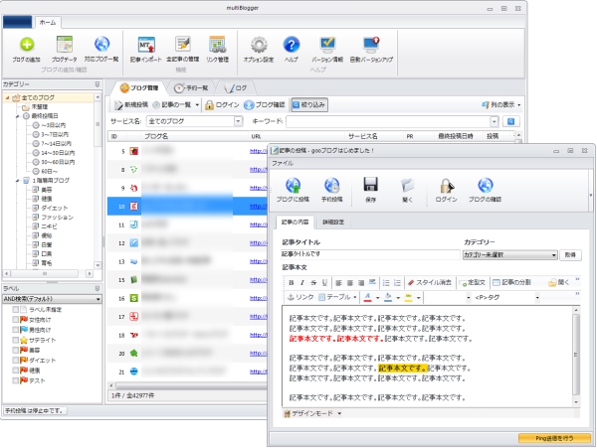The height and width of the screenshot is (448, 597).
Task: Switch to the 詳細設定 tab
Action: pos(333,222)
